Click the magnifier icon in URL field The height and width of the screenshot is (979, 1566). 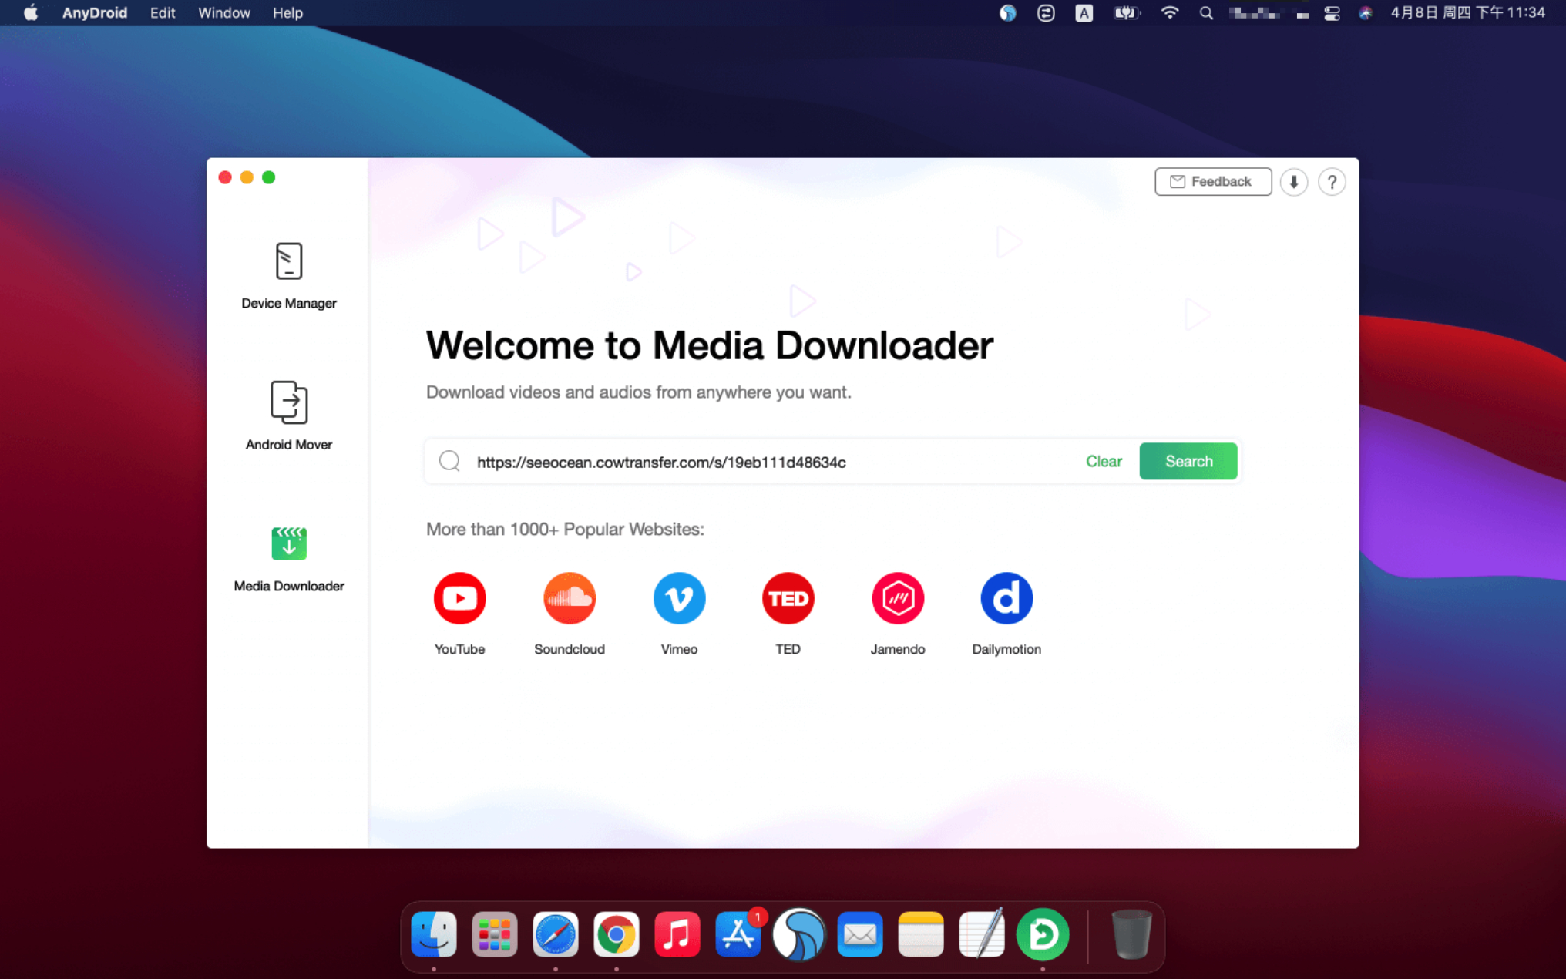(x=449, y=461)
